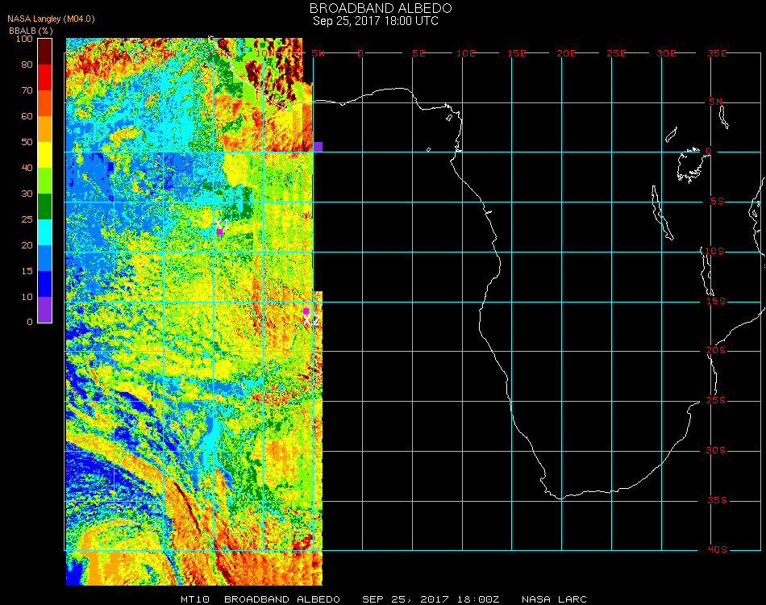Image resolution: width=766 pixels, height=605 pixels.
Task: Click the '5W' longitude label
Action: coord(318,53)
